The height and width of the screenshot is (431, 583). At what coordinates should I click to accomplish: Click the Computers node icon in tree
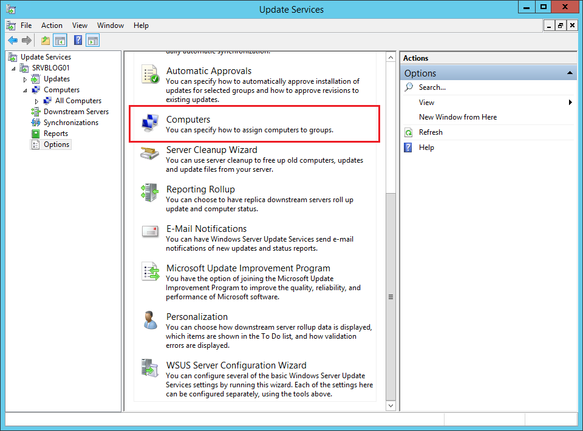pos(36,90)
